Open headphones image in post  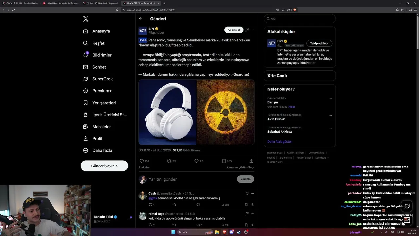pyautogui.click(x=167, y=112)
